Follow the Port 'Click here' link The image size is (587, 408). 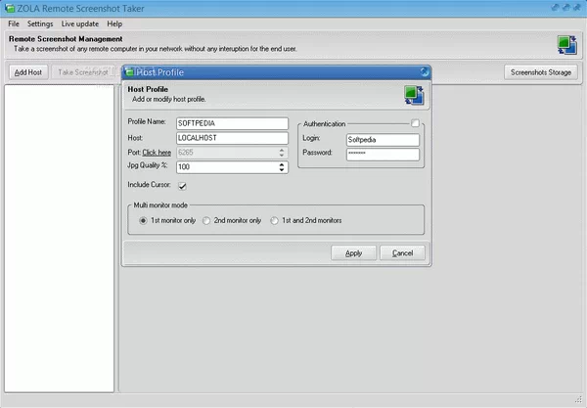pyautogui.click(x=157, y=153)
